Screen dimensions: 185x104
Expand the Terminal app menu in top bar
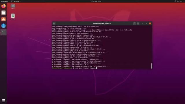click(x=16, y=1)
